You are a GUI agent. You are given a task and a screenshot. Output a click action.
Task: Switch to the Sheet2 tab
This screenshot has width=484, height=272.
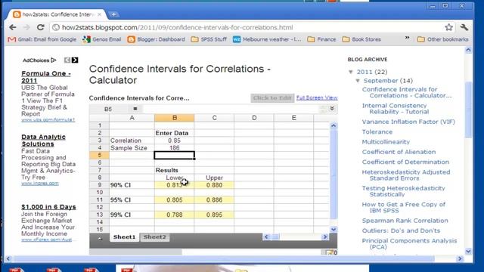point(154,236)
